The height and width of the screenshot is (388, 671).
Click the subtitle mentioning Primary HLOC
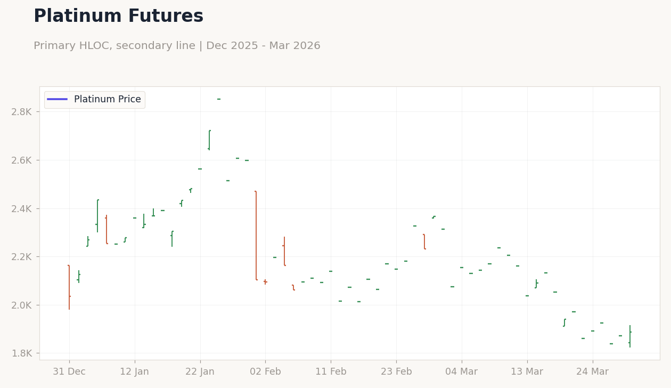pos(177,46)
